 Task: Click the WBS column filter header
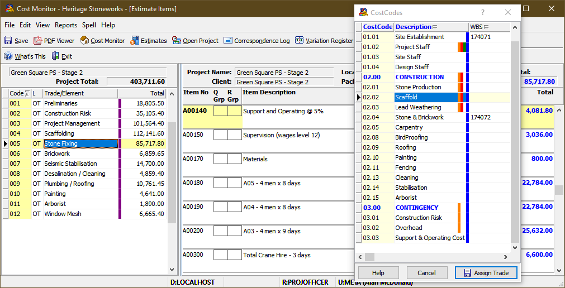489,27
